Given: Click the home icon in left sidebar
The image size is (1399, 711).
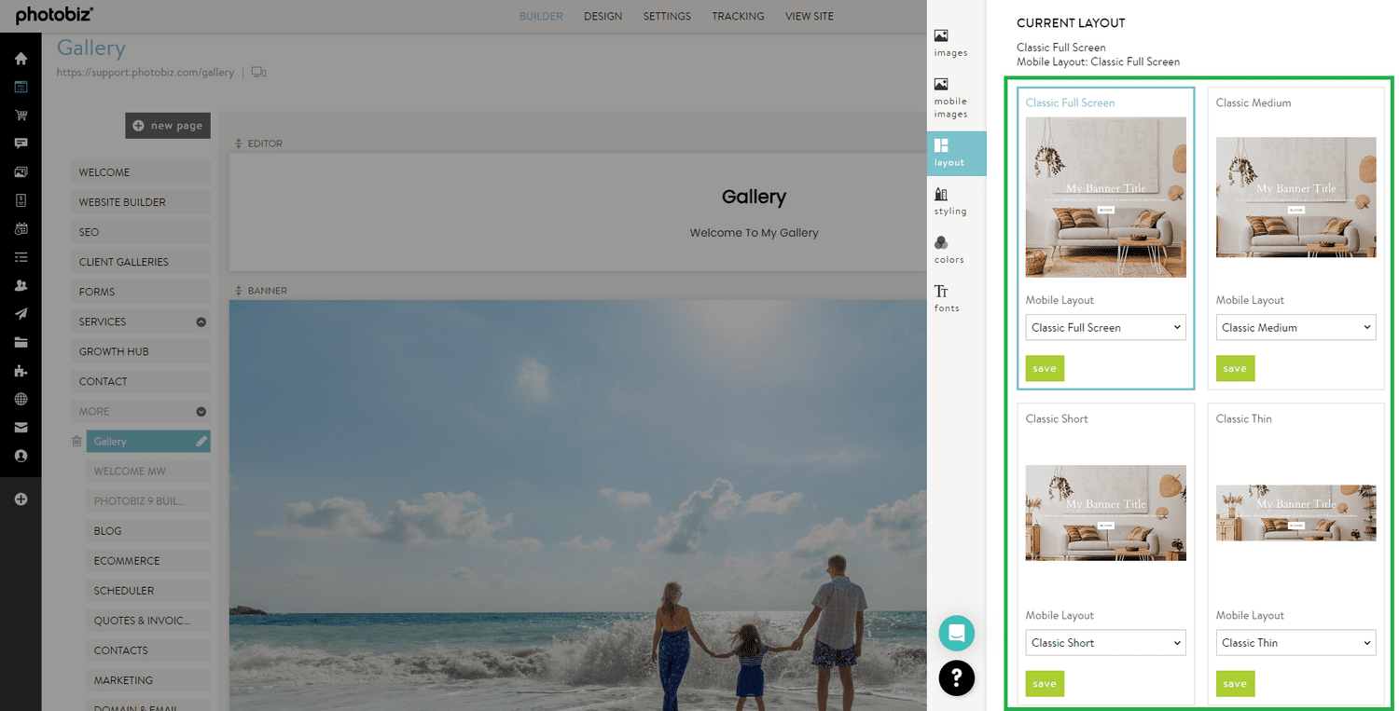Looking at the screenshot, I should pos(21,59).
